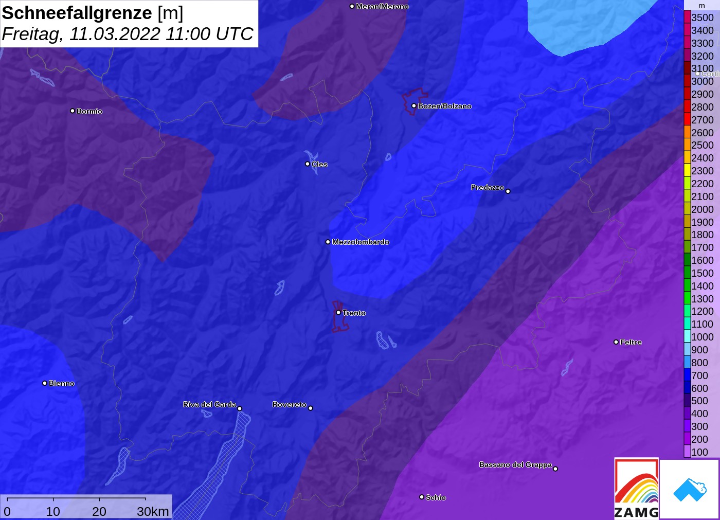Click the Trento city boundary outline
The image size is (720, 520).
click(x=339, y=316)
